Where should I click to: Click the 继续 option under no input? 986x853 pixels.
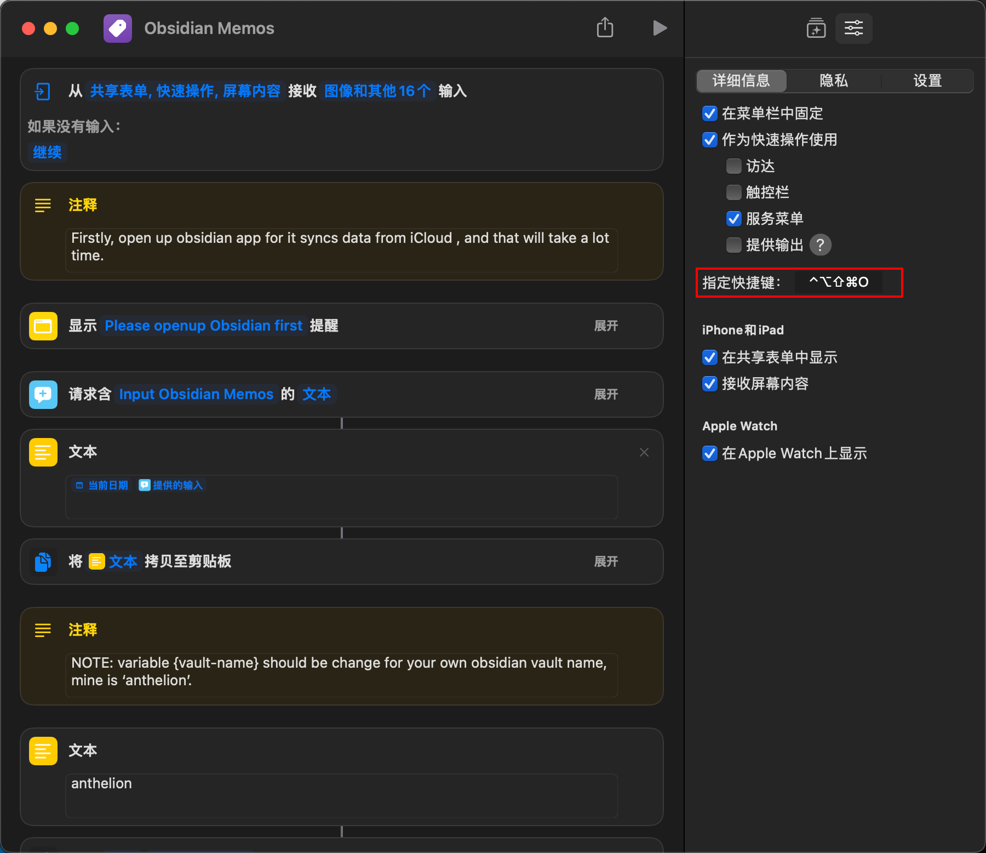(47, 152)
